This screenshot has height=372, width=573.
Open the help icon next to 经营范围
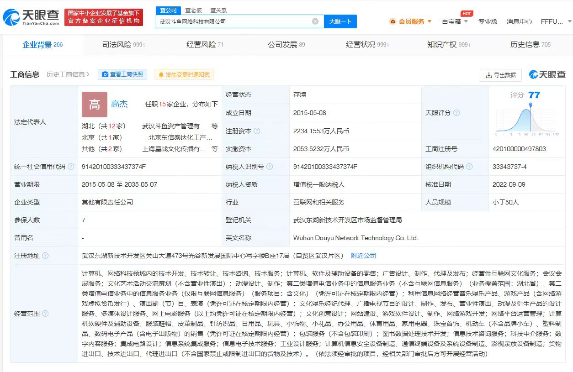pos(45,314)
